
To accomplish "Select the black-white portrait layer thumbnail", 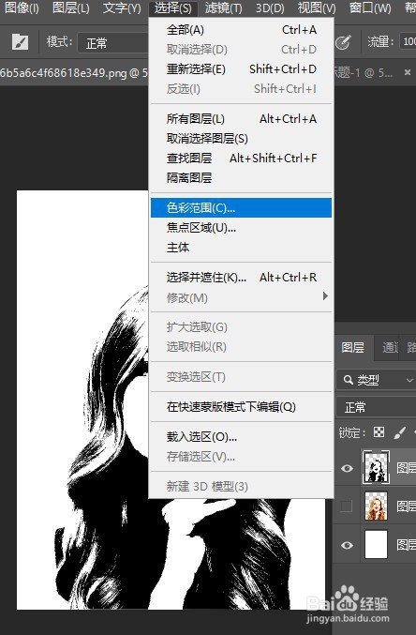I will click(x=376, y=468).
